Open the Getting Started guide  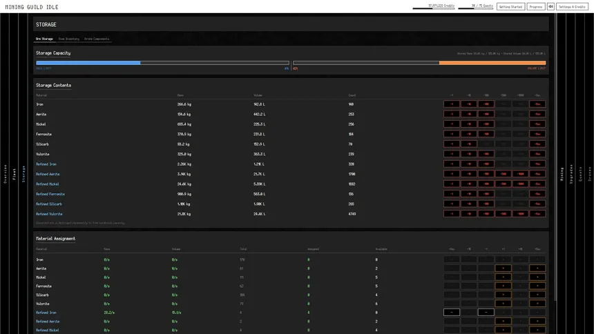pyautogui.click(x=510, y=6)
